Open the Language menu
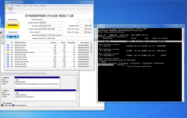Screen dimensions: 187x118 click(43, 5)
